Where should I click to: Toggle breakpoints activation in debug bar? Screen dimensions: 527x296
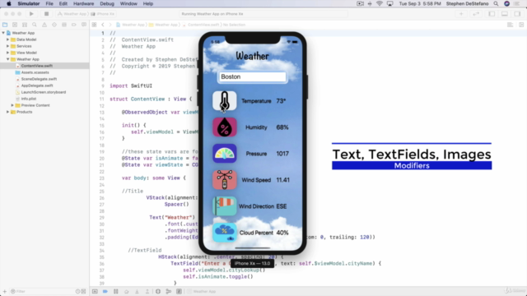105,291
